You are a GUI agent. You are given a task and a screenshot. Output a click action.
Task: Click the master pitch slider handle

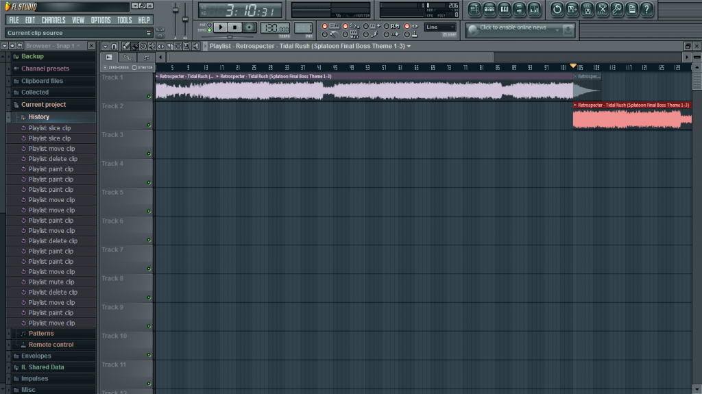coord(185,19)
